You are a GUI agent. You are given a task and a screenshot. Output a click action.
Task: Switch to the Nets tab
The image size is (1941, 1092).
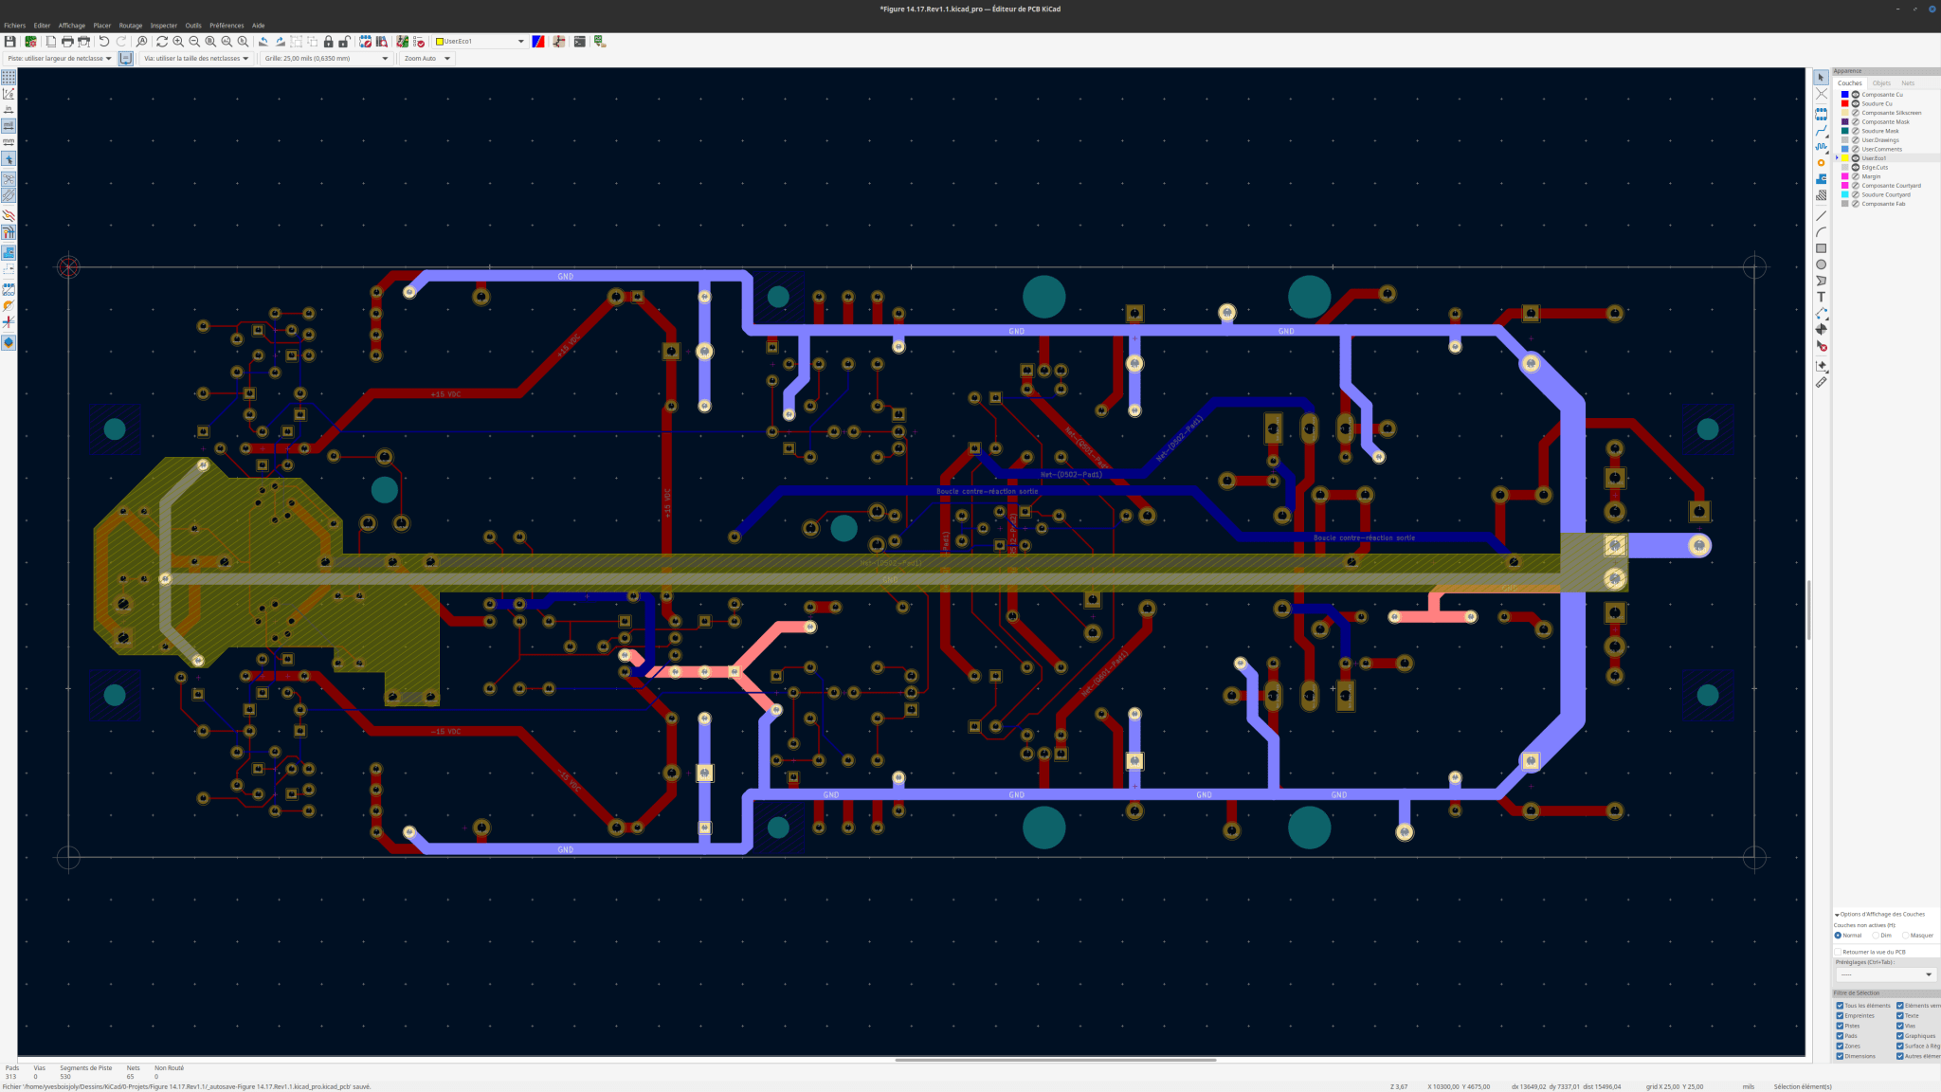click(x=1908, y=83)
